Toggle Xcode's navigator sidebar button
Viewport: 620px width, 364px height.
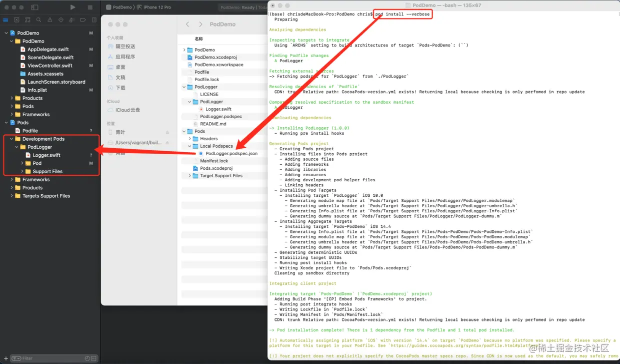34,8
